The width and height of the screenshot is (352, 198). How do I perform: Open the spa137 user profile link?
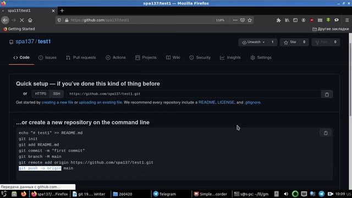pos(25,42)
